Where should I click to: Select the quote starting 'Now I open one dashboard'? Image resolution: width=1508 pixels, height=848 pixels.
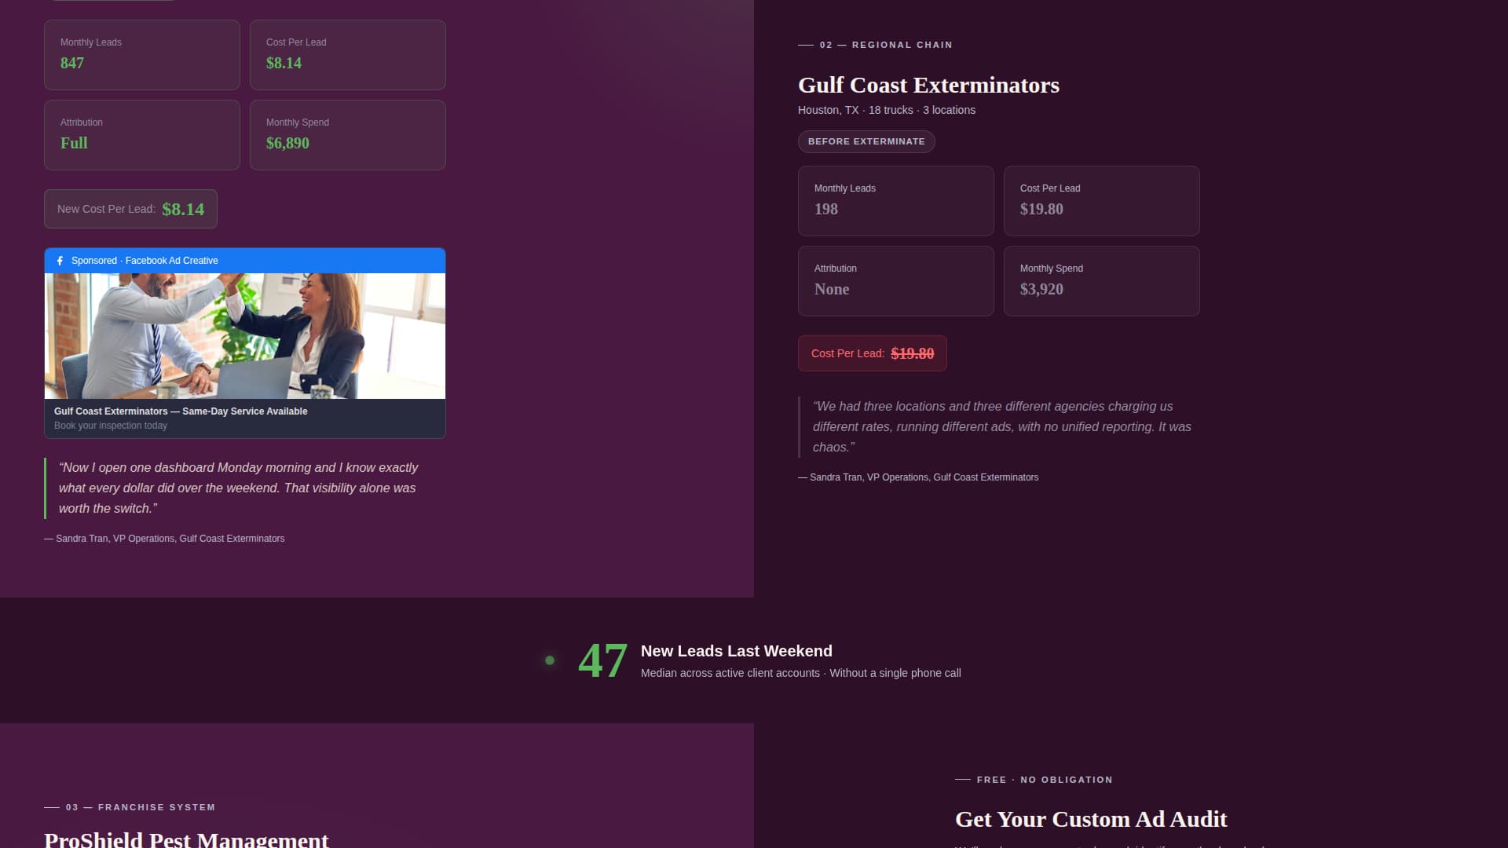239,488
